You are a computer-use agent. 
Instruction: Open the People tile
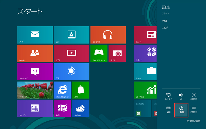[35, 53]
